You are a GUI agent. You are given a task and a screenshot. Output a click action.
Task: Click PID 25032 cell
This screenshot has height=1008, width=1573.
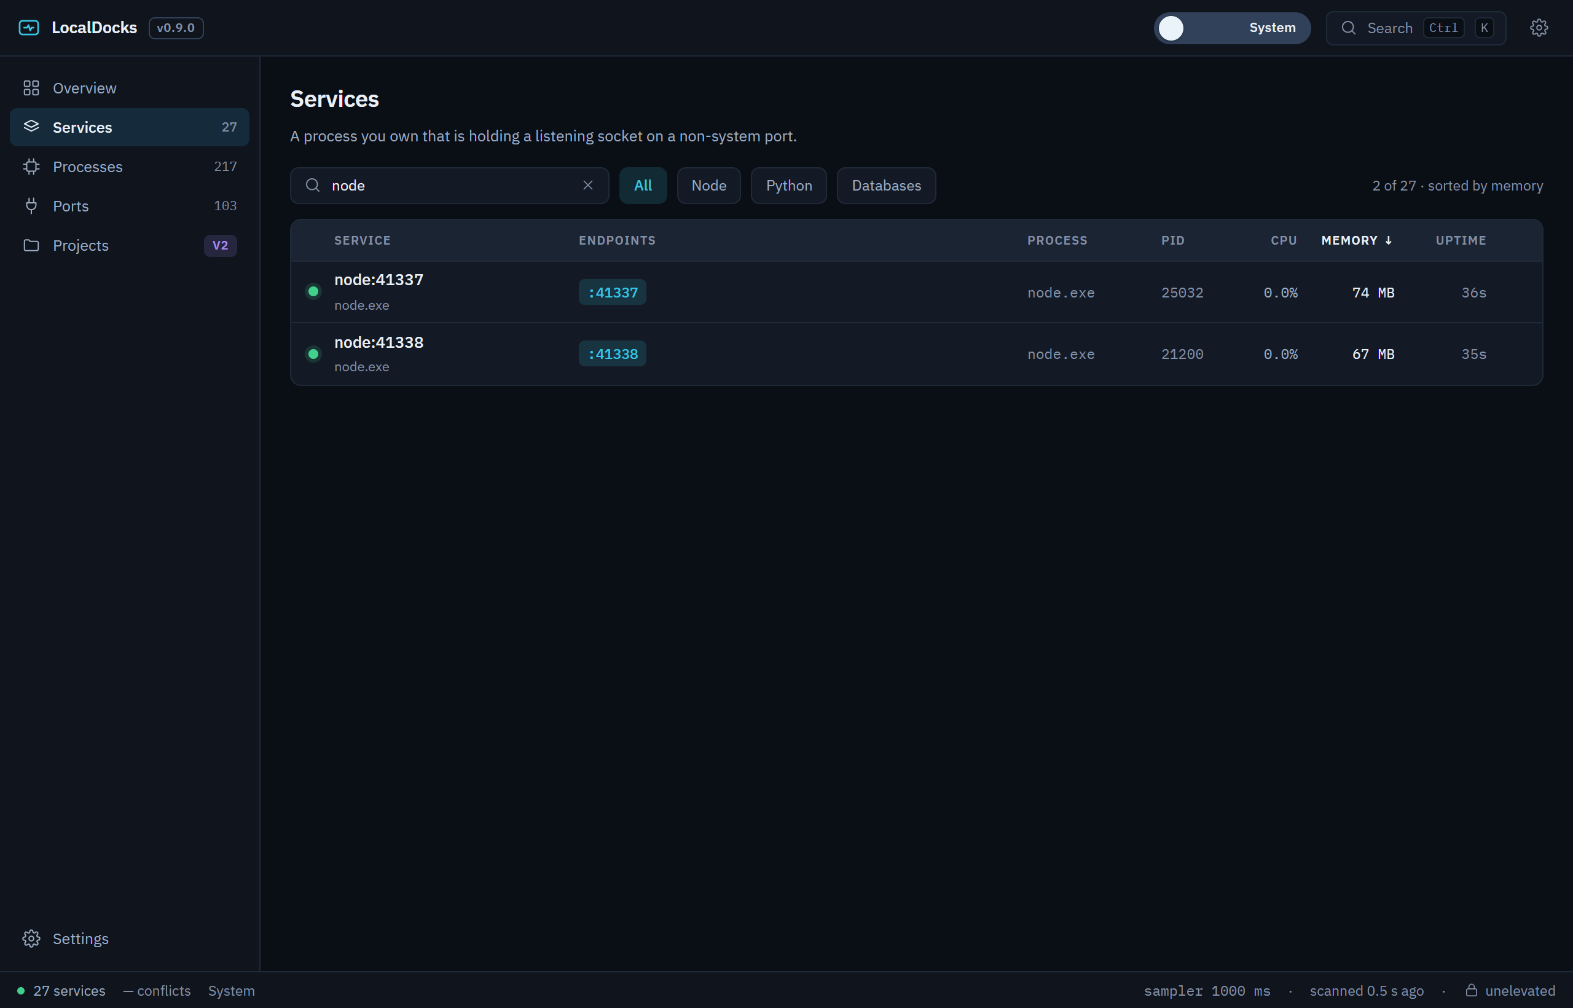1182,292
